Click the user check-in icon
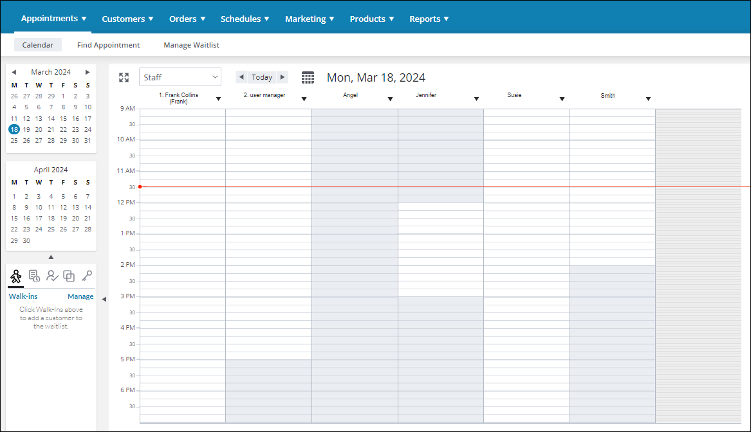751x432 pixels. [x=51, y=276]
